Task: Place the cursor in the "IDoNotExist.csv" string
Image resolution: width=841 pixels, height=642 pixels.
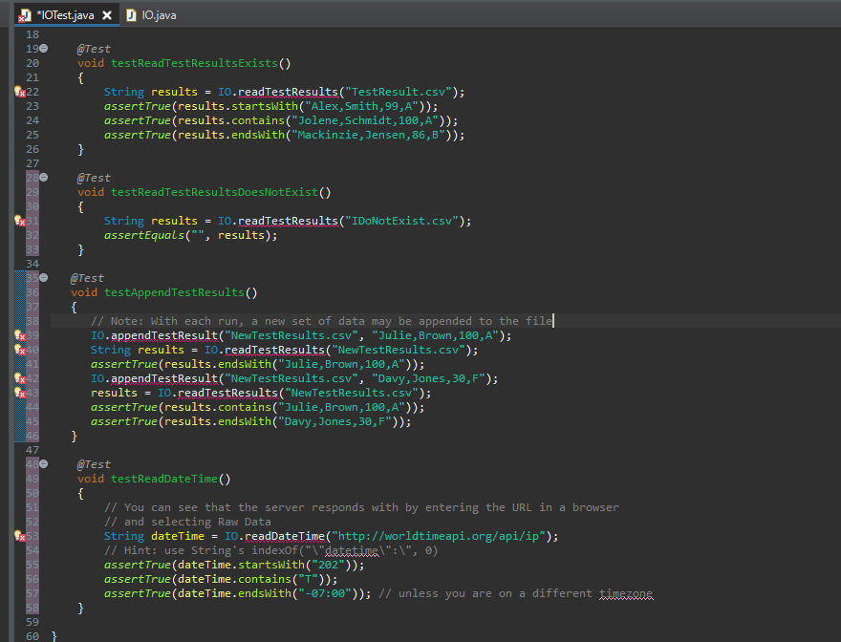Action: pyautogui.click(x=401, y=221)
